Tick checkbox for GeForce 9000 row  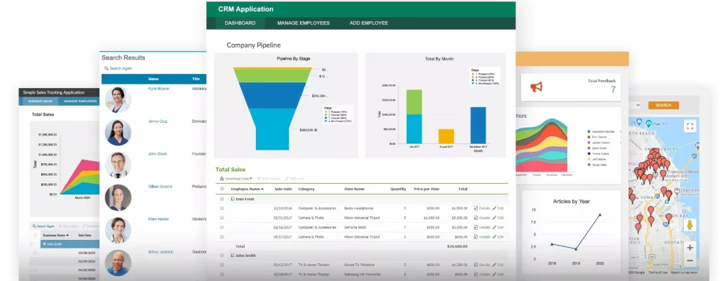click(222, 227)
